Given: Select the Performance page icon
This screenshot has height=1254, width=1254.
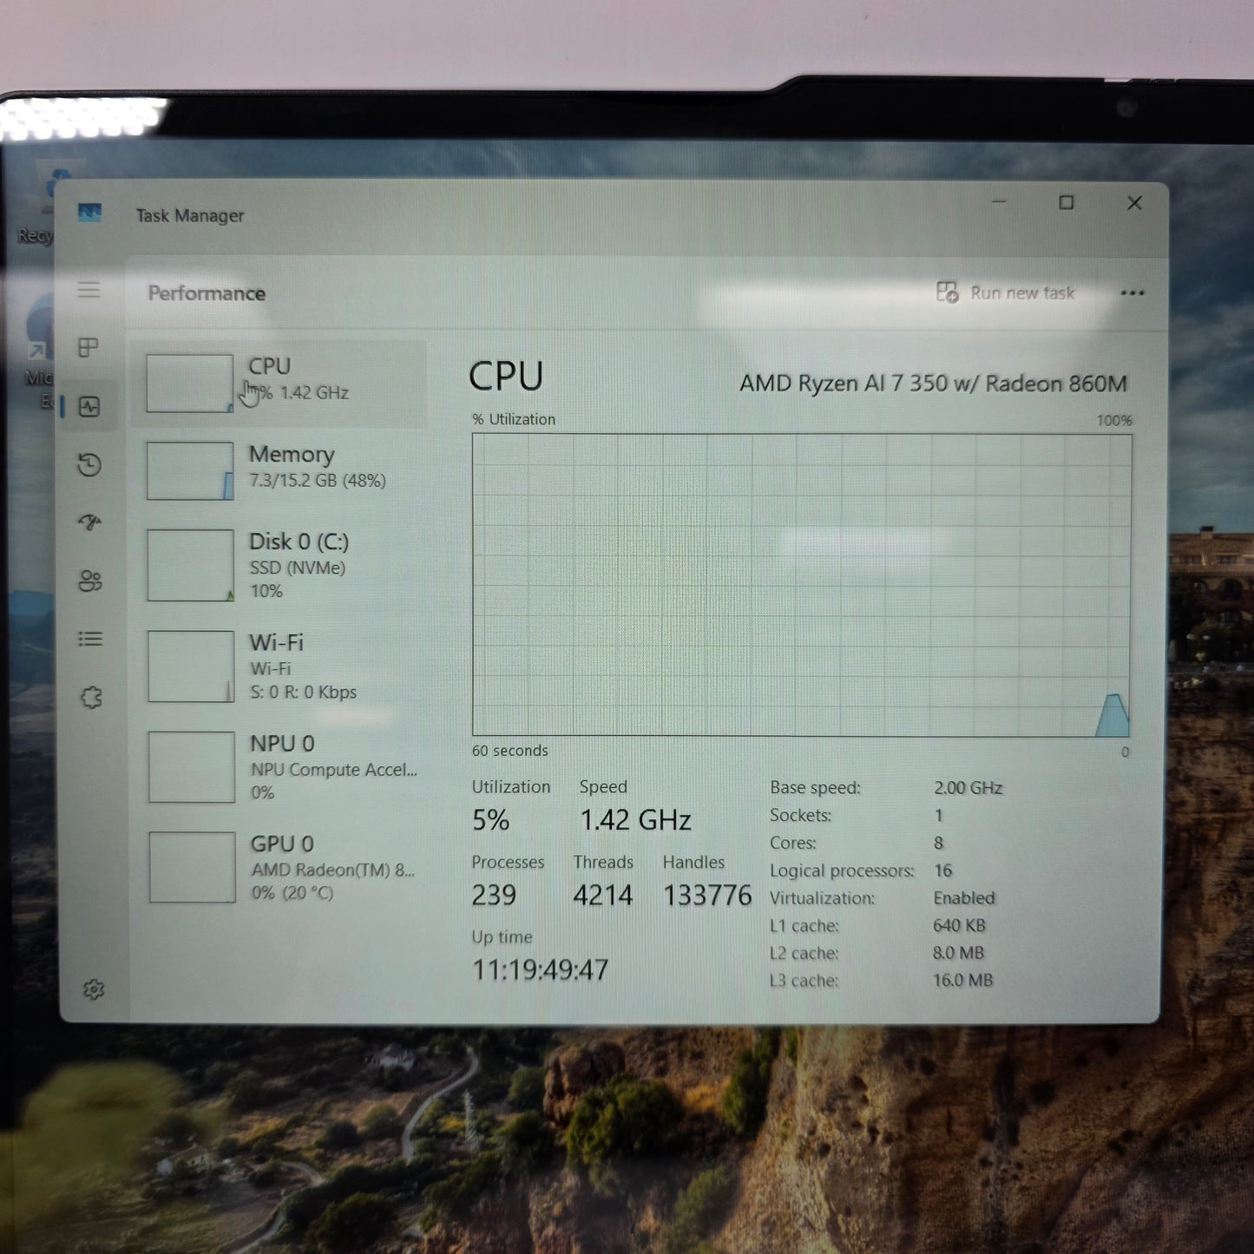Looking at the screenshot, I should tap(89, 406).
